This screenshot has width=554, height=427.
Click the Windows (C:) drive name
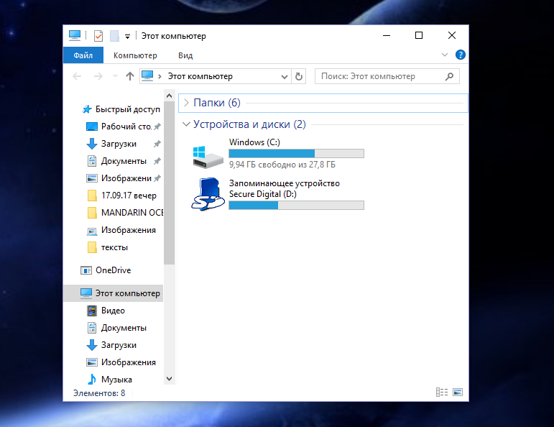click(254, 142)
